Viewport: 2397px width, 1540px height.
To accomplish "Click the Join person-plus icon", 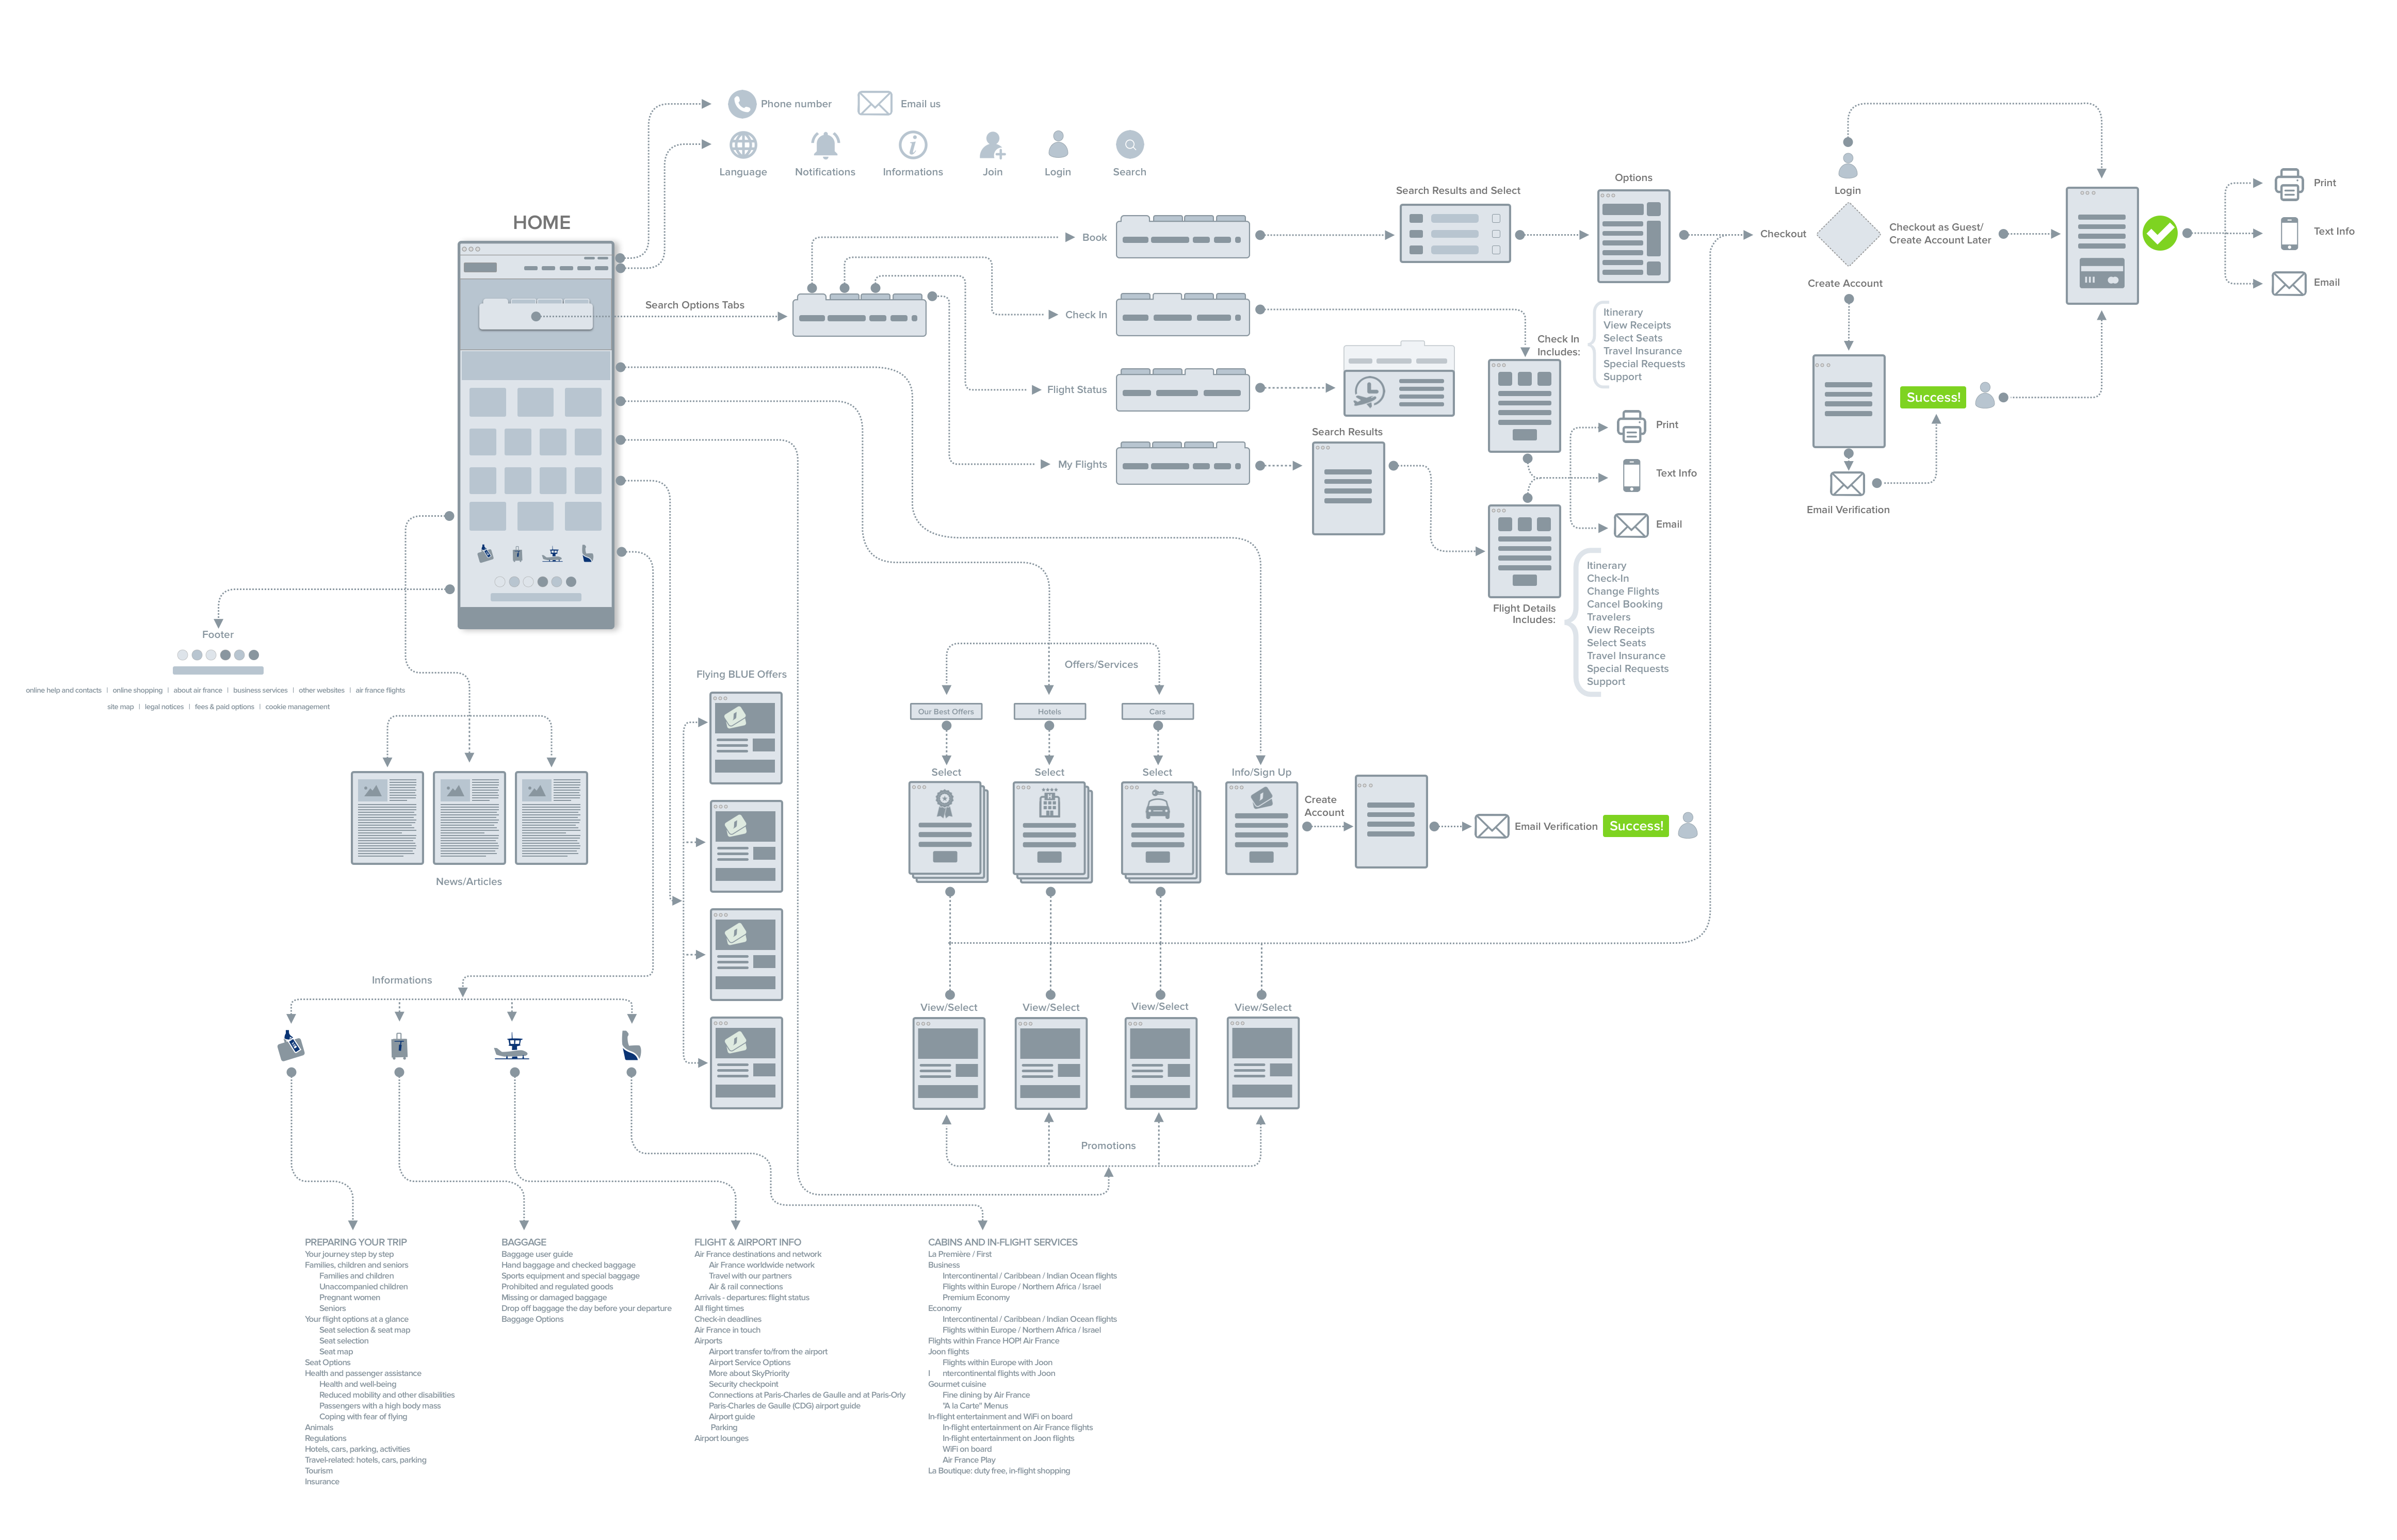I will point(992,145).
